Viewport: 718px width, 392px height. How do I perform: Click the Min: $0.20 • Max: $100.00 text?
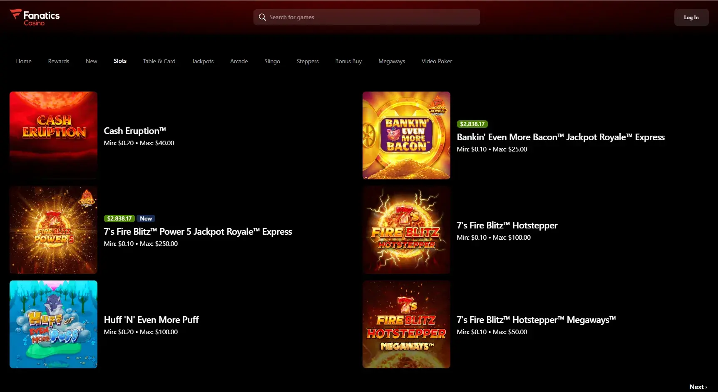pyautogui.click(x=141, y=332)
